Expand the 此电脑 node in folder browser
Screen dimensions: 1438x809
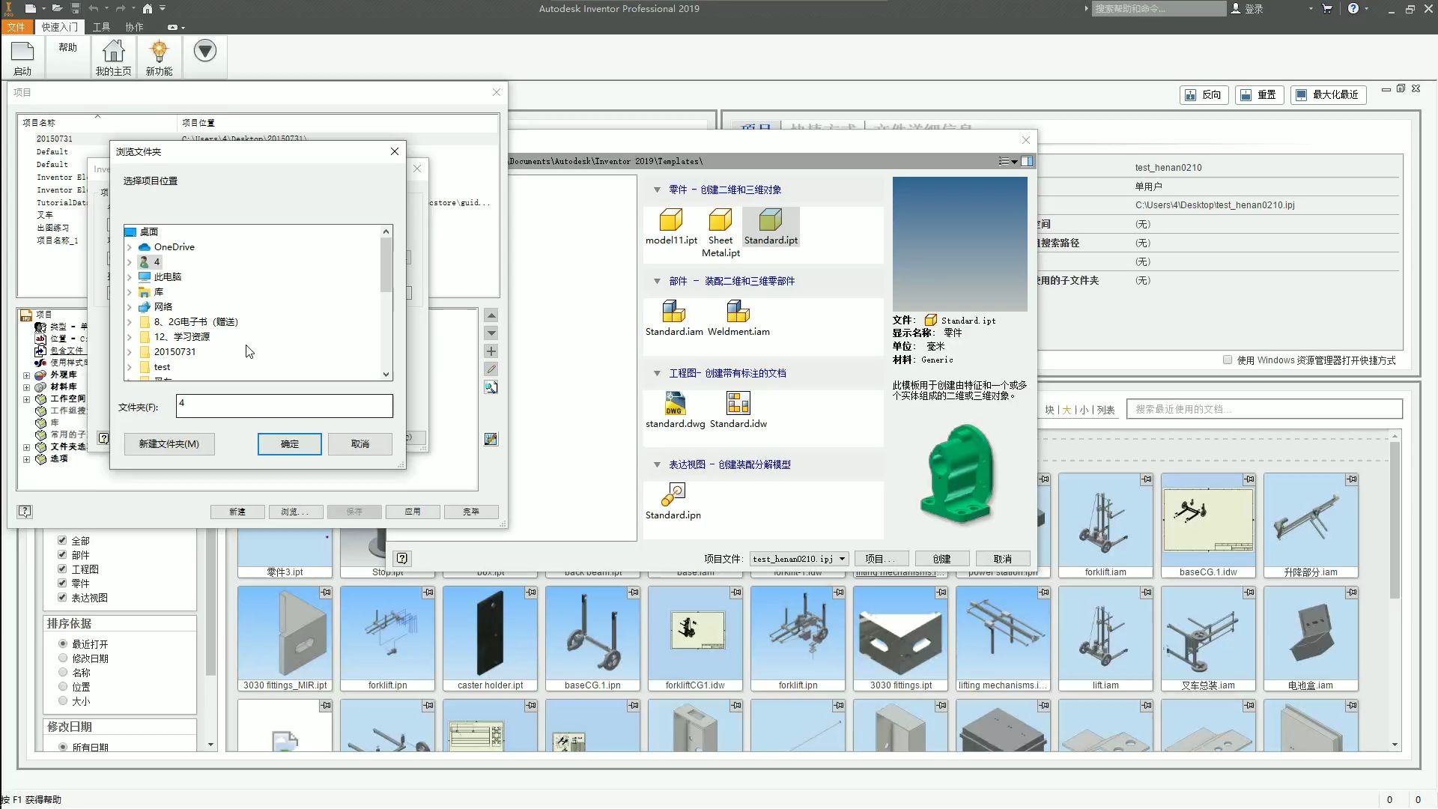click(130, 277)
